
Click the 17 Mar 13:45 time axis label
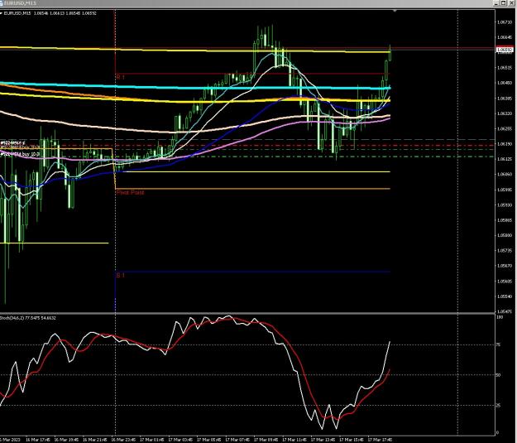pos(323,440)
